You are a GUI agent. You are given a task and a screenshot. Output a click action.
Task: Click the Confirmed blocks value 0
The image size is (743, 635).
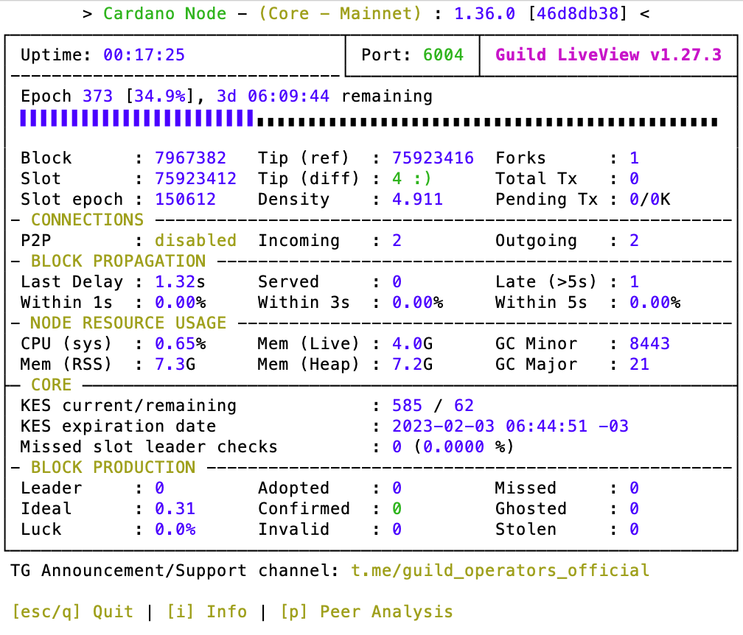coord(397,508)
